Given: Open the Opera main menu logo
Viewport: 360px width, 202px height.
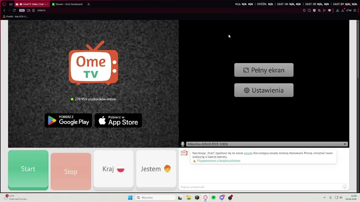Looking at the screenshot, I should [4, 4].
